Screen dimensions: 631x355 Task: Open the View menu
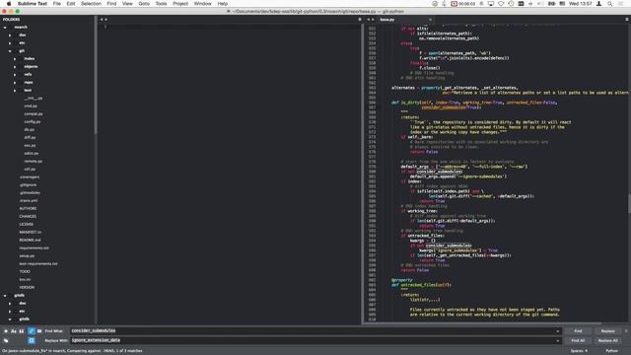127,4
